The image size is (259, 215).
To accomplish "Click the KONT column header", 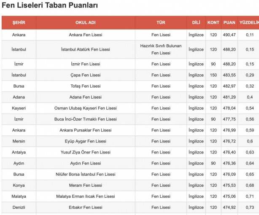I will [x=213, y=22].
